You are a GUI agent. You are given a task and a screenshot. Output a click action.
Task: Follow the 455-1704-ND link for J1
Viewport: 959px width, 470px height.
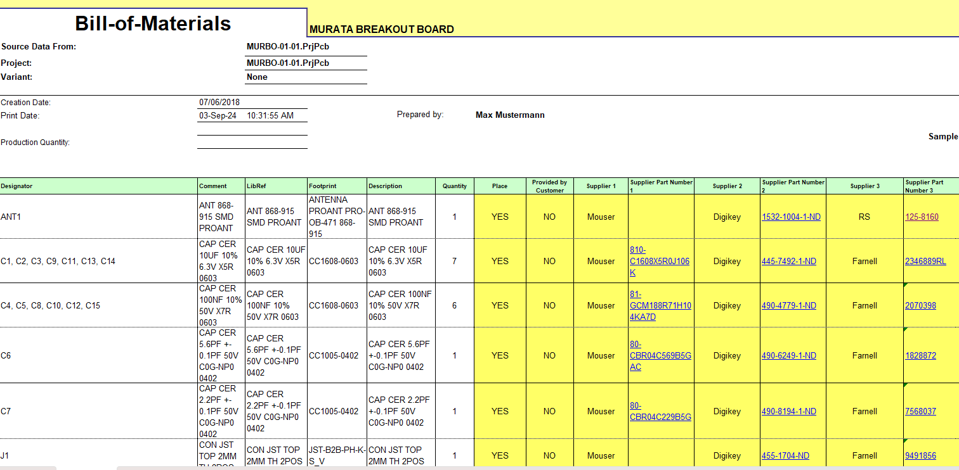[x=785, y=456]
